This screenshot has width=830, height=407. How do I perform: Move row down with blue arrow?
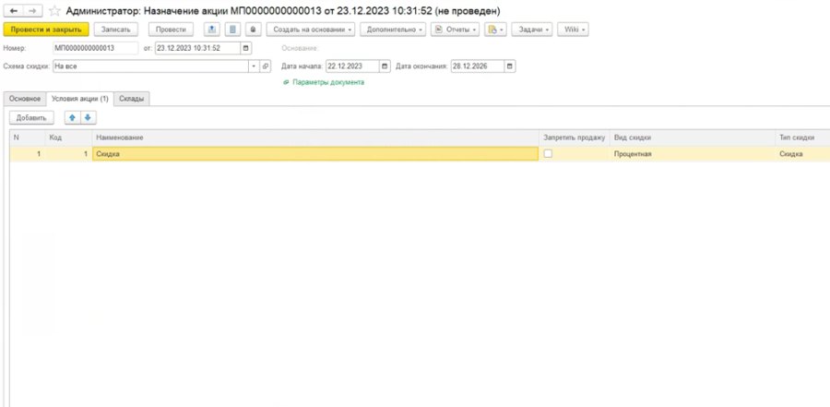(x=88, y=117)
